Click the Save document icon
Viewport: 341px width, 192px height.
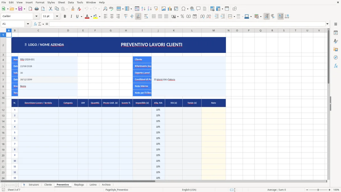20,9
